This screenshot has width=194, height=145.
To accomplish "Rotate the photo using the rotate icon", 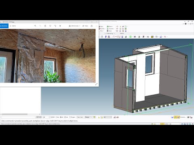I will click(55, 26).
